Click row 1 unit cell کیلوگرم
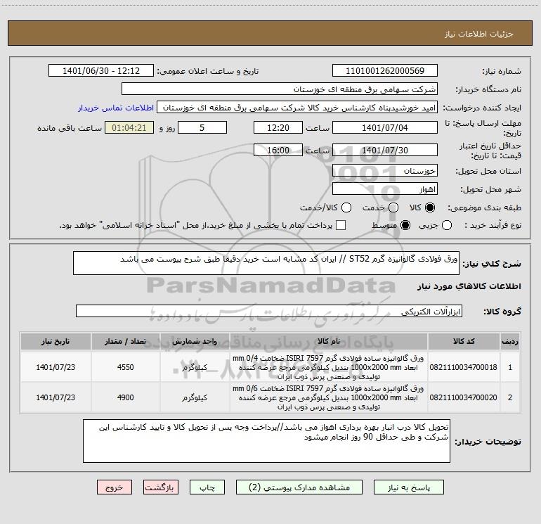 (x=195, y=367)
